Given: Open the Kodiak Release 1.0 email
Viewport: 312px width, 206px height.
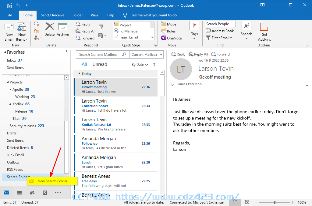Looking at the screenshot, I should tap(116, 125).
